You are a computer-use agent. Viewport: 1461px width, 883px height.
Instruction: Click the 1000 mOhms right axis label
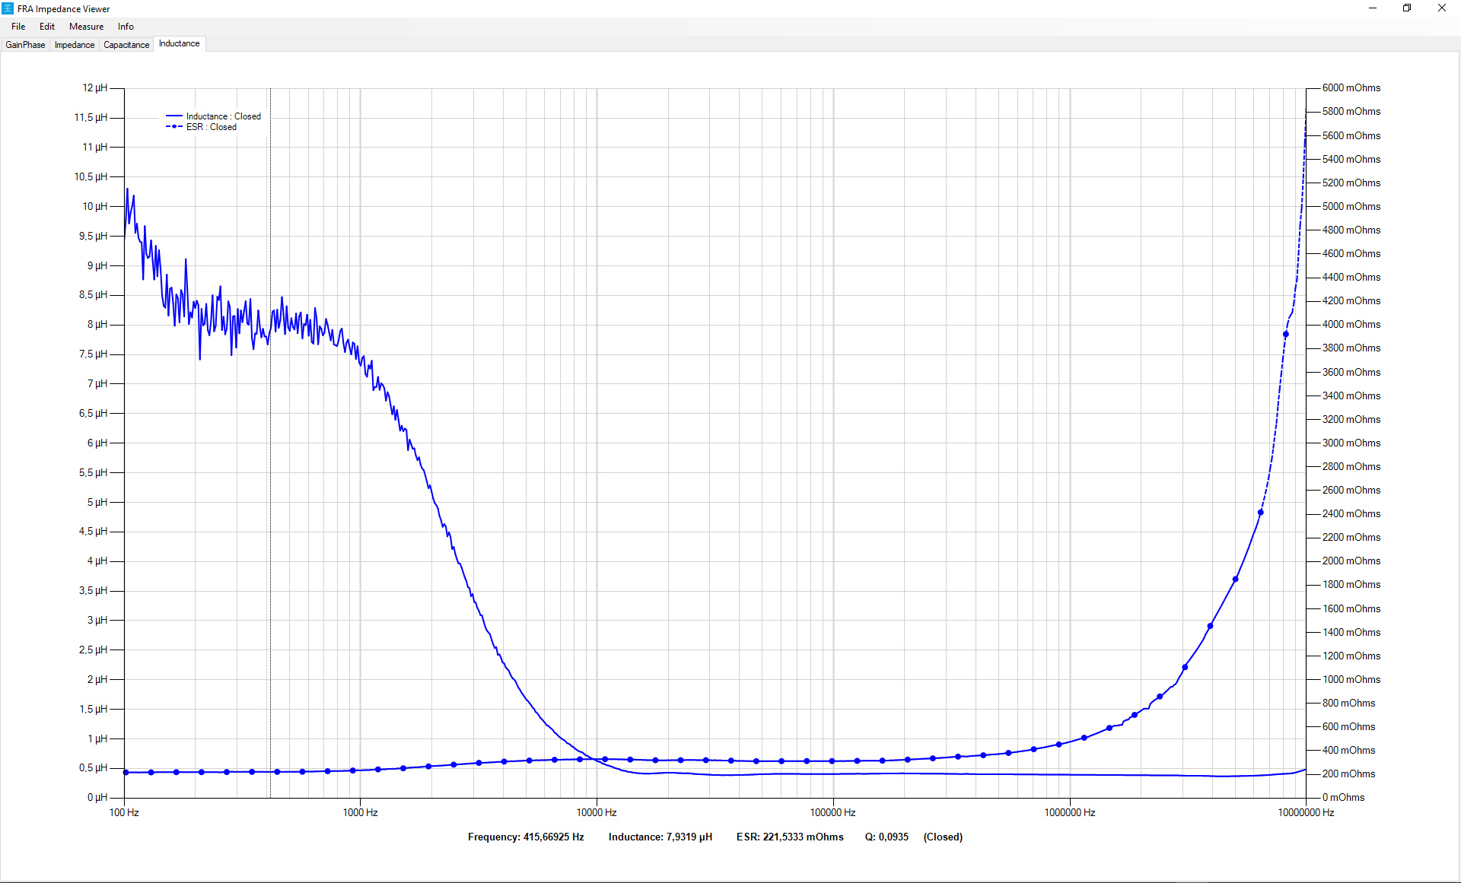1351,679
